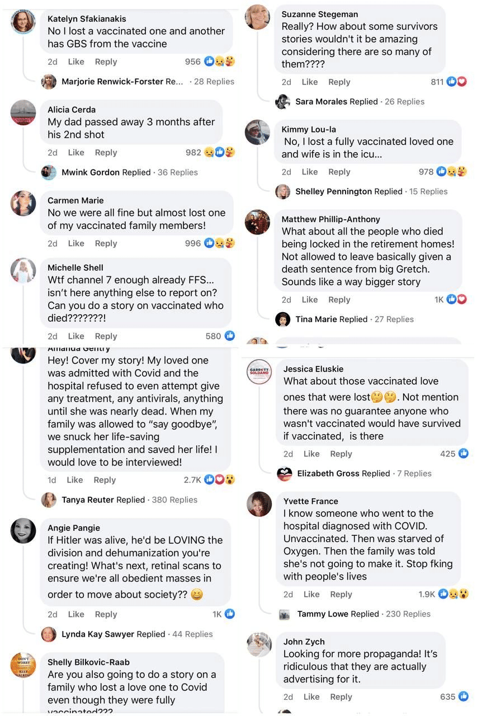Reply to Alicia Cerda's comment
This screenshot has height=716, width=477.
[106, 153]
